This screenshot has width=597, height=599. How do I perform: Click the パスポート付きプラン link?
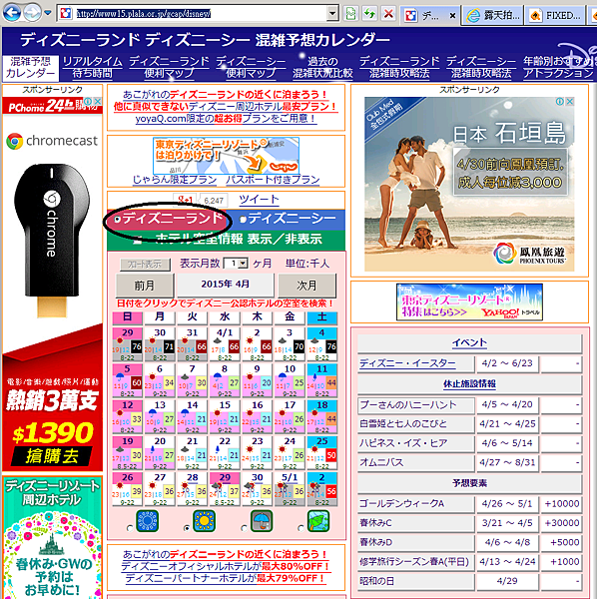tap(273, 180)
